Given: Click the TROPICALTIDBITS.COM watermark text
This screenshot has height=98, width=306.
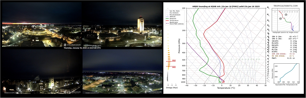Looking at the screenshot, I should 286,6.
